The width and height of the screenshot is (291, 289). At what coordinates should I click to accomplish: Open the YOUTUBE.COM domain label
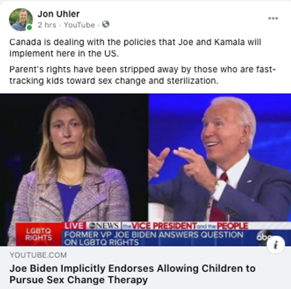point(38,255)
